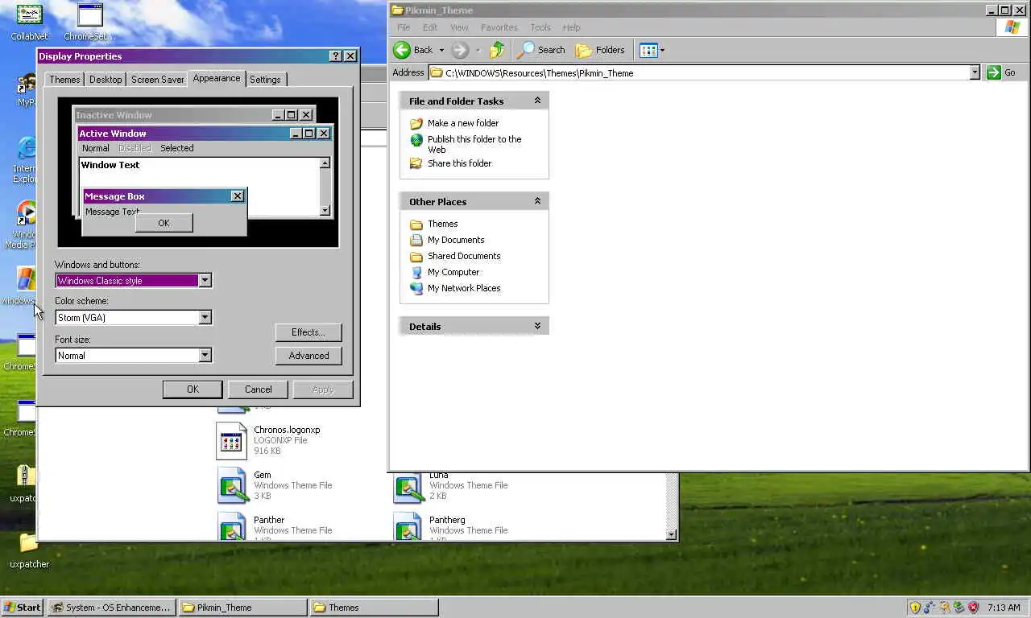
Task: Switch to the Screen Saver tab
Action: (x=157, y=80)
